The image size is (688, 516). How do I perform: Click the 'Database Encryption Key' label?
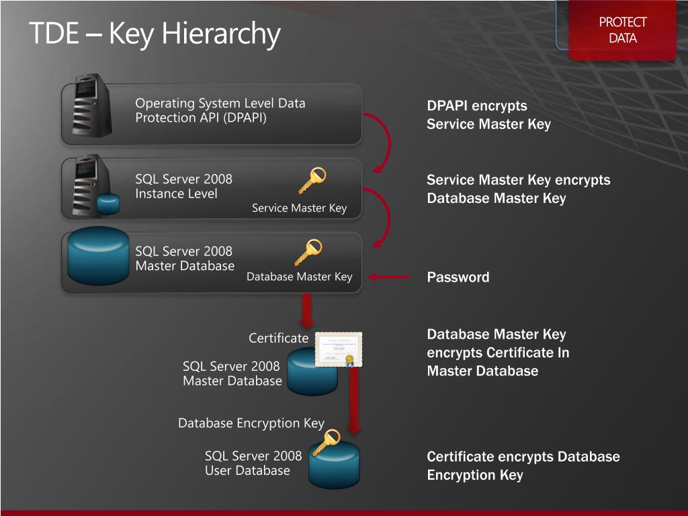tap(251, 423)
